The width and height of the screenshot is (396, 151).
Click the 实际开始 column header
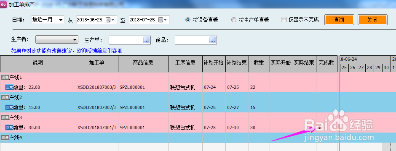[x=281, y=64]
